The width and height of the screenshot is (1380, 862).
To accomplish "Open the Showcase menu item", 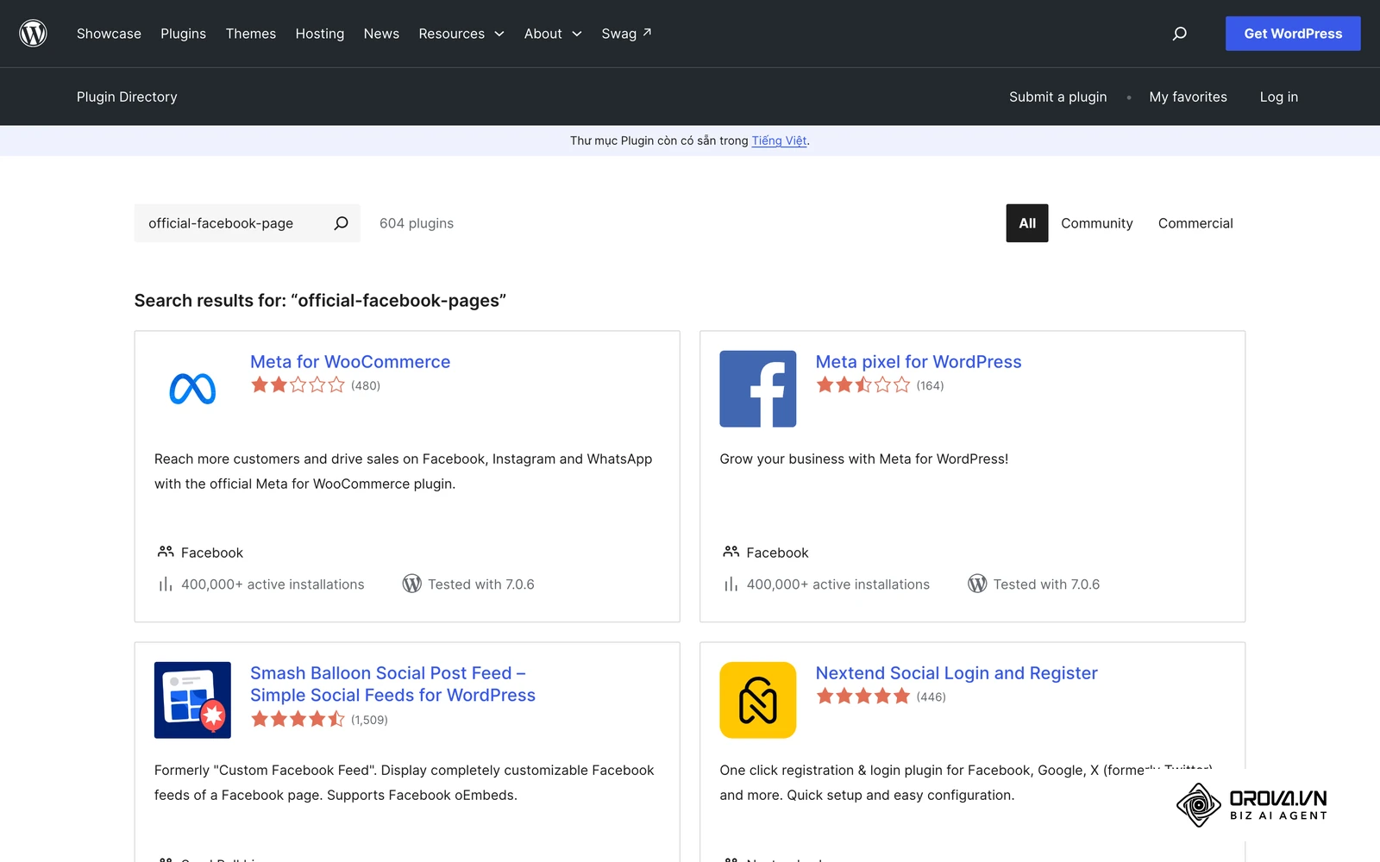I will tap(109, 34).
